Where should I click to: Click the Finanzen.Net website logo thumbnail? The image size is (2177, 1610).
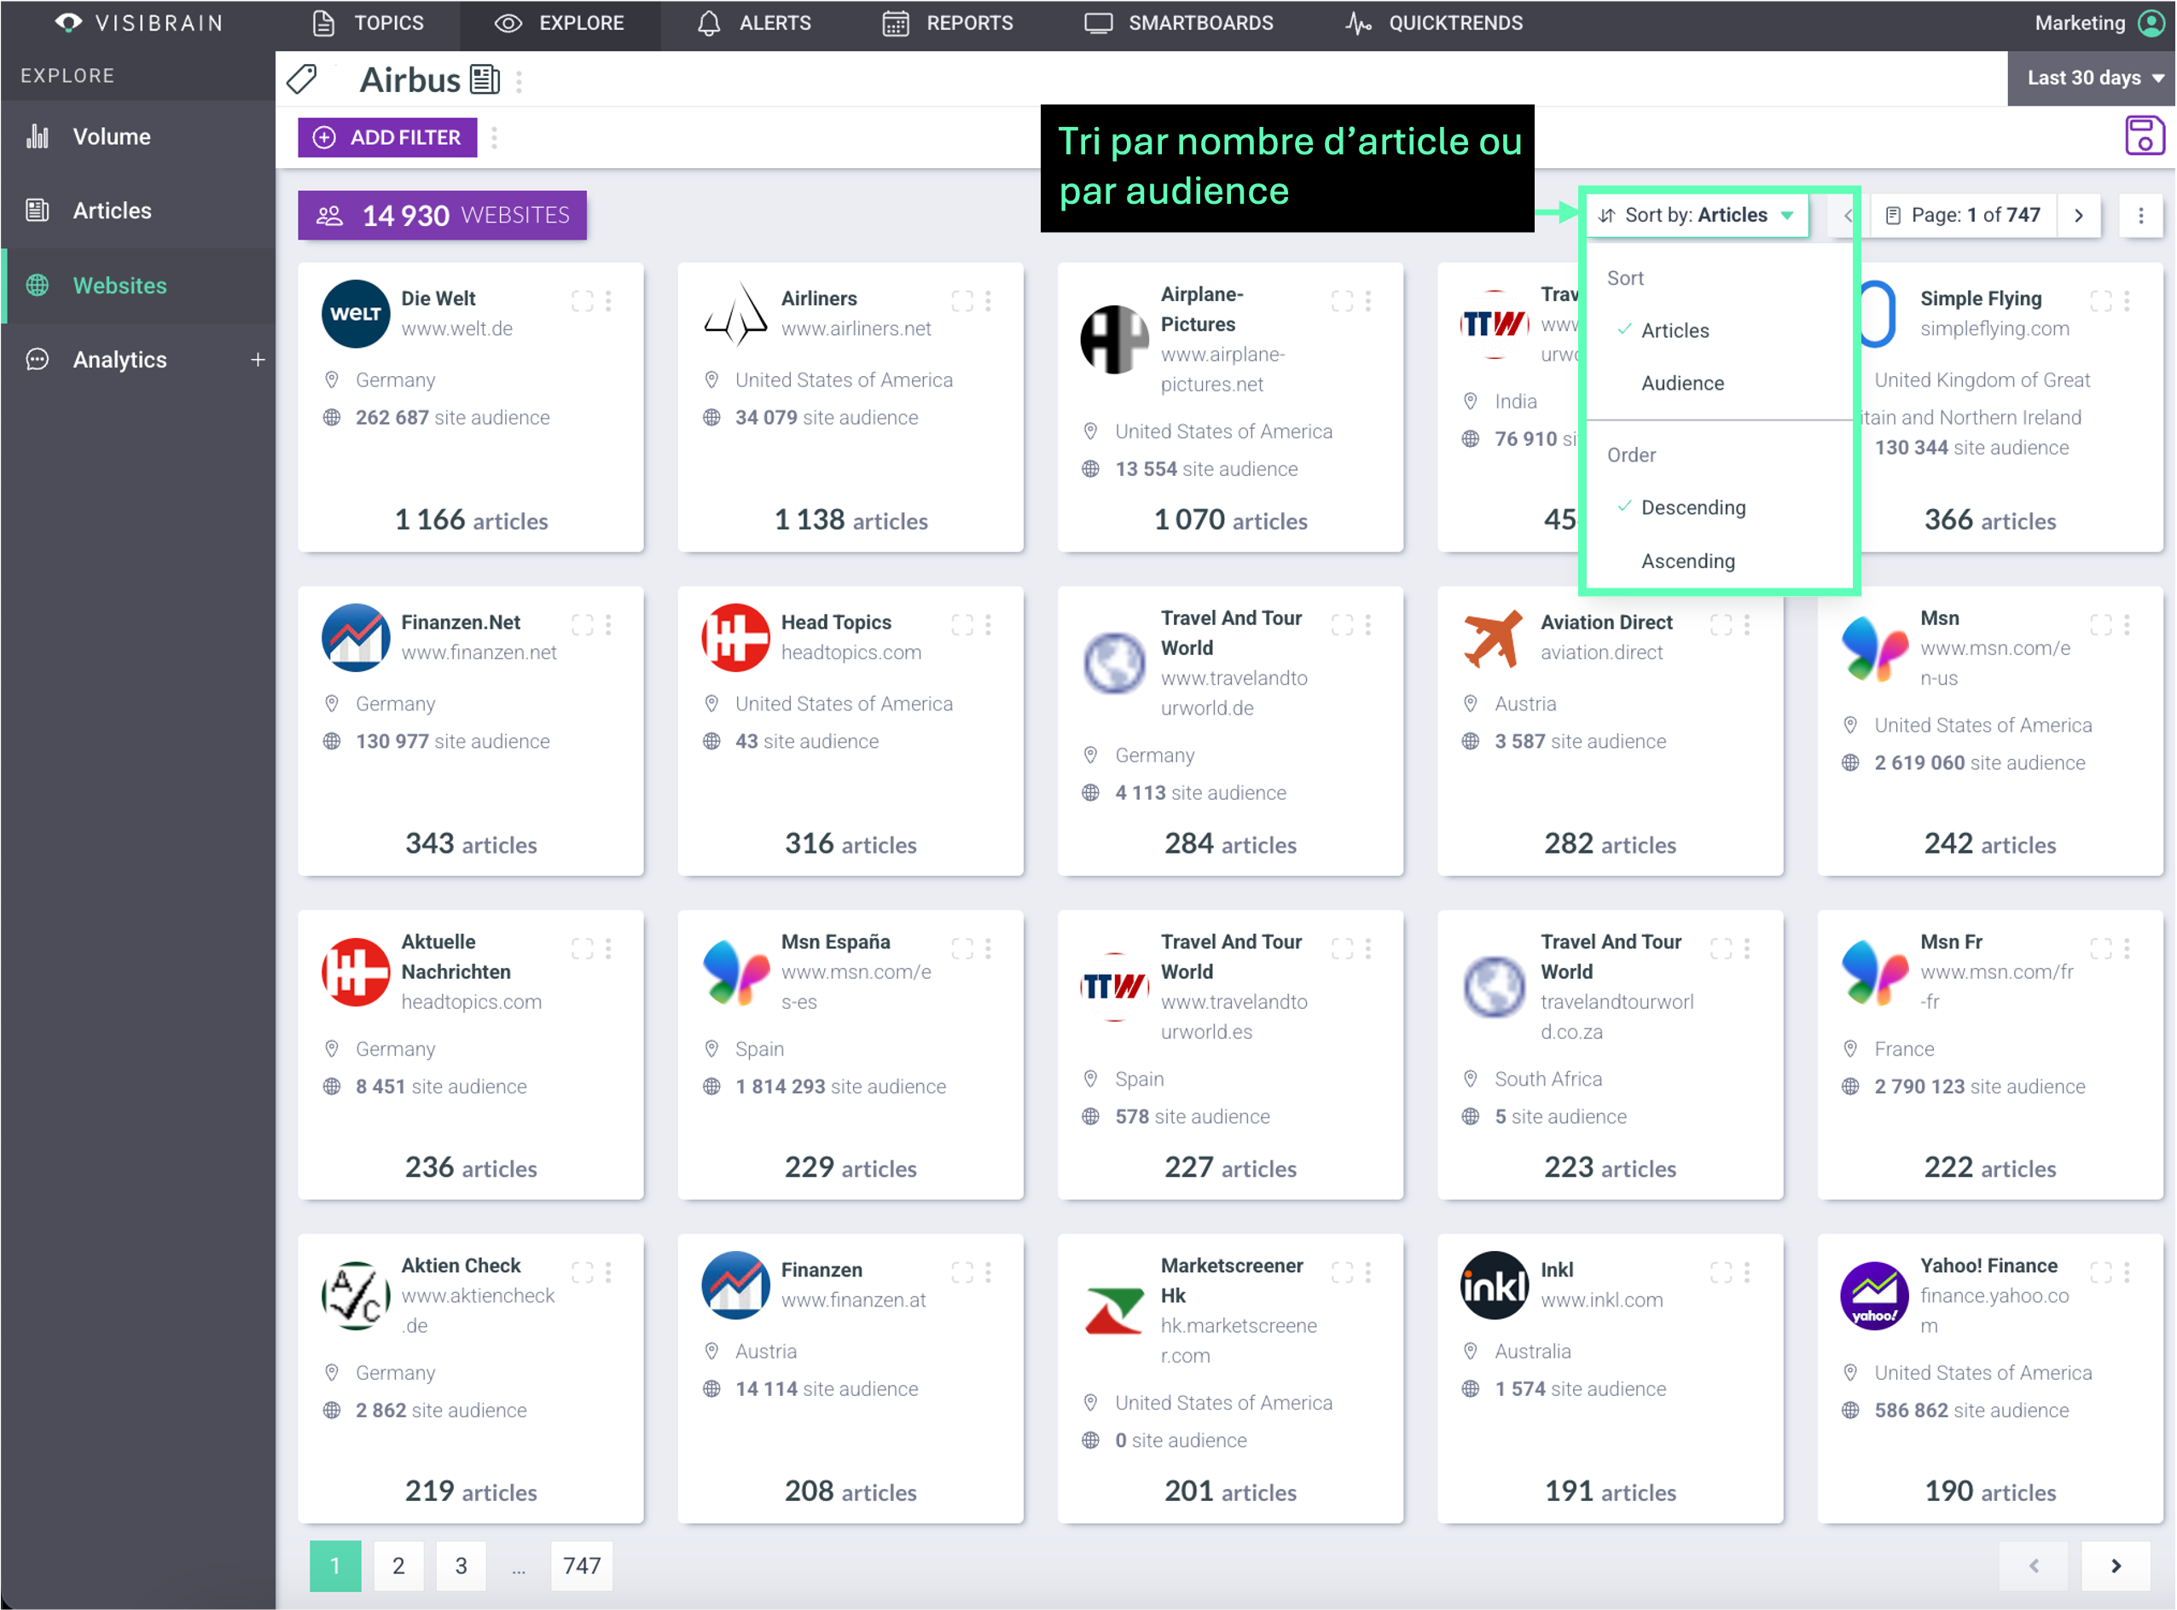[356, 637]
